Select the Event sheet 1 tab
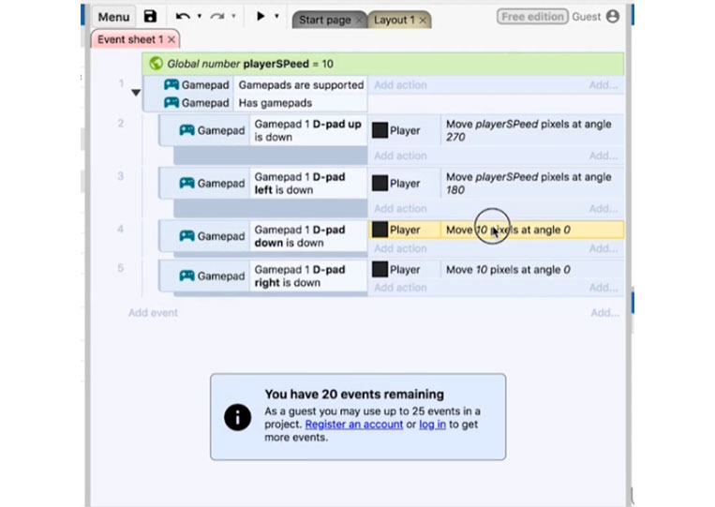715x507 pixels. coord(130,39)
